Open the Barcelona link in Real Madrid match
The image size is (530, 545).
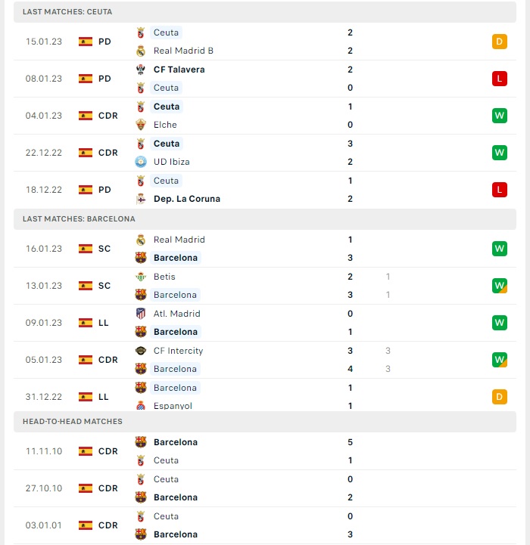(x=176, y=258)
